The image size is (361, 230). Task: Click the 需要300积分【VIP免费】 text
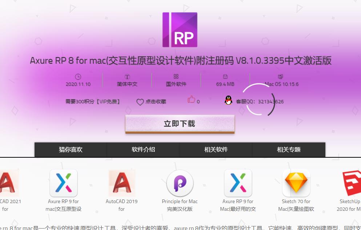93,101
